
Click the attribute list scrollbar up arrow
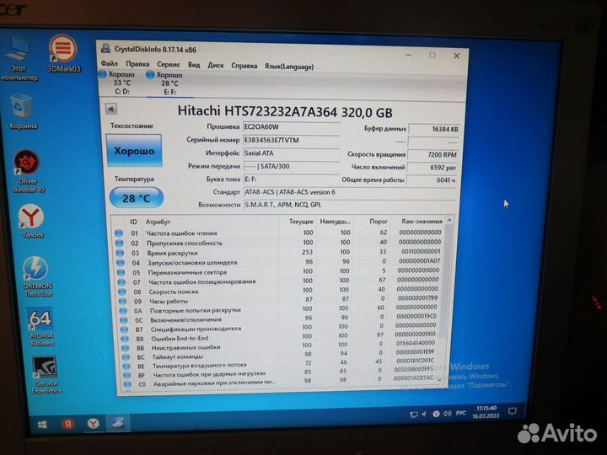pos(449,220)
